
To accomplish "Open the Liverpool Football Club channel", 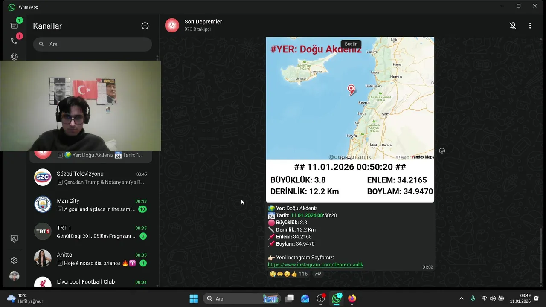I will [x=91, y=281].
